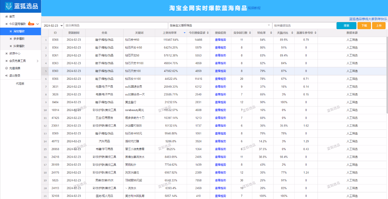Open the 按自定义指标筛选 dropdown

point(220,25)
